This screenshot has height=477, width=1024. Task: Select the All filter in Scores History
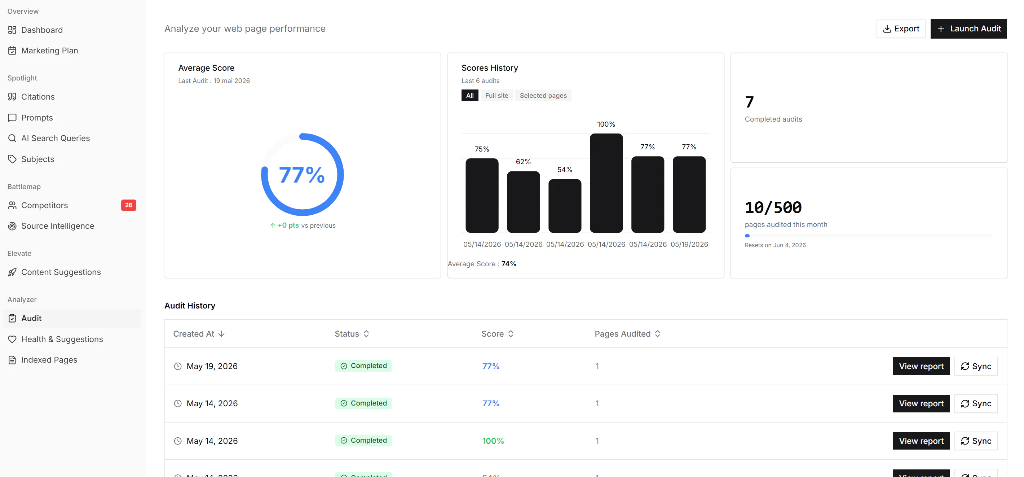point(470,96)
